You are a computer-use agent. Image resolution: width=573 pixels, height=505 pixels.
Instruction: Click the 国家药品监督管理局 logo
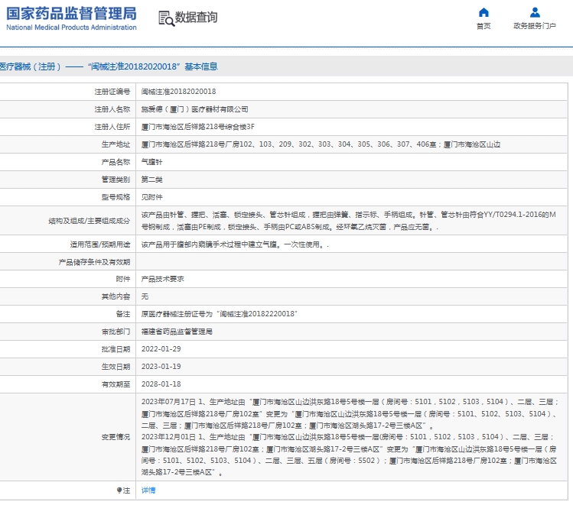pos(71,14)
